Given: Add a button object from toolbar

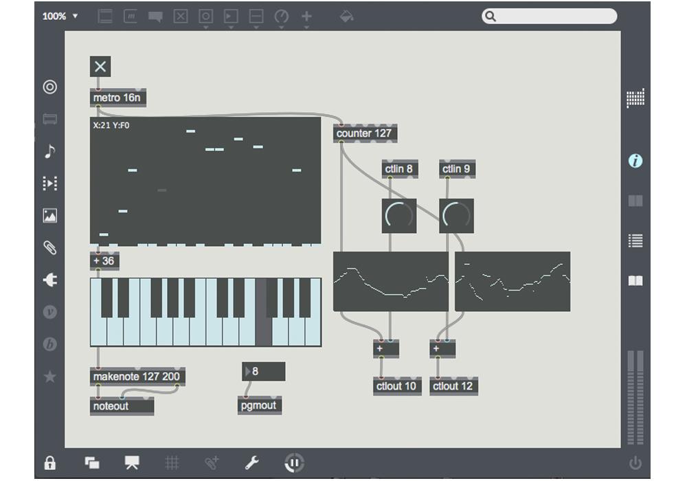Looking at the screenshot, I should click(x=205, y=16).
